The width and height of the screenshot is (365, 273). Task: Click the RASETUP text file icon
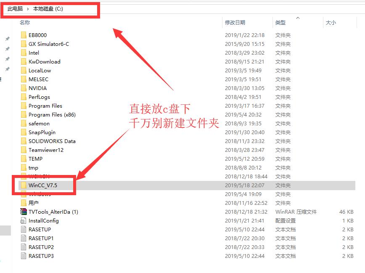[x=23, y=229]
